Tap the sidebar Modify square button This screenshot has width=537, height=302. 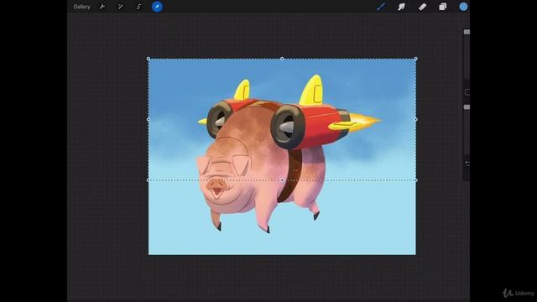[467, 91]
